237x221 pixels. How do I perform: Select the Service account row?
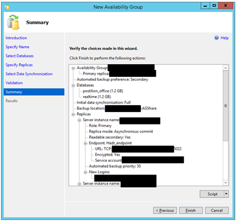click(x=140, y=160)
